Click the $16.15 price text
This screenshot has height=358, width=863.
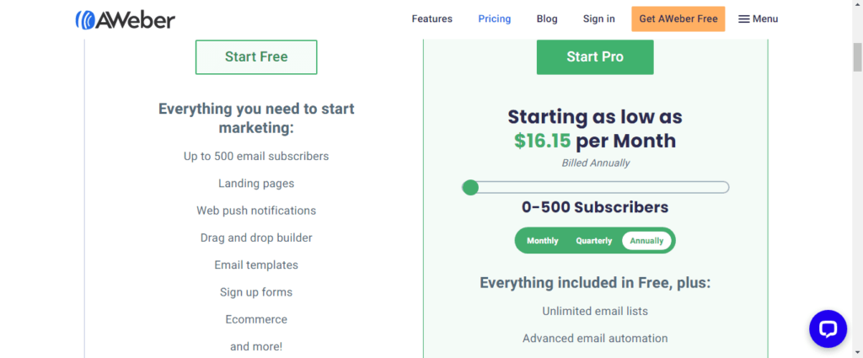542,141
